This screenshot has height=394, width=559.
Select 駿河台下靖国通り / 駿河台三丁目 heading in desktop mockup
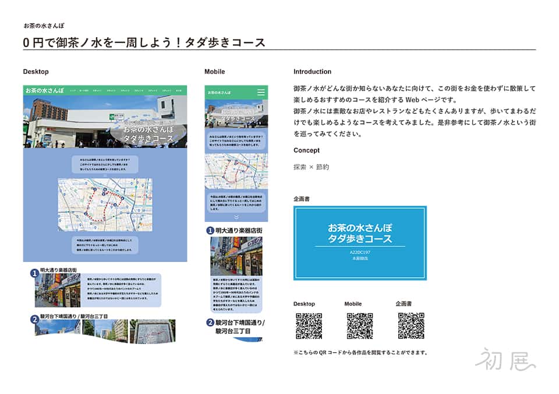[x=74, y=316]
